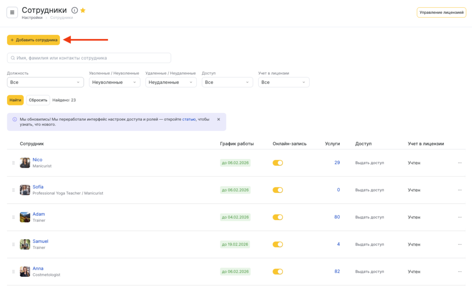Expand the Должность dropdown filter
The height and width of the screenshot is (286, 472).
(45, 82)
